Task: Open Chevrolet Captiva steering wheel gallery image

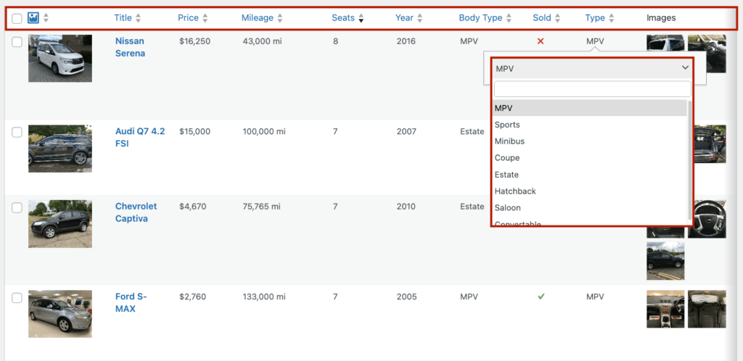Action: (707, 219)
